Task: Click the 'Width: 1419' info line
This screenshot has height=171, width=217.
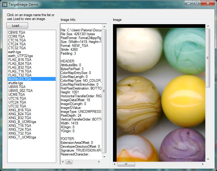Action: click(69, 123)
